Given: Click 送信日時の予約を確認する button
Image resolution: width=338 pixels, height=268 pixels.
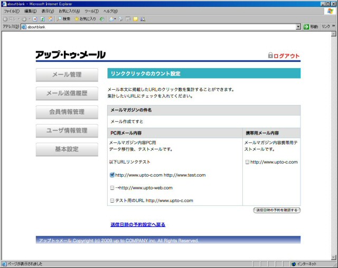Looking at the screenshot, I should coord(277,210).
